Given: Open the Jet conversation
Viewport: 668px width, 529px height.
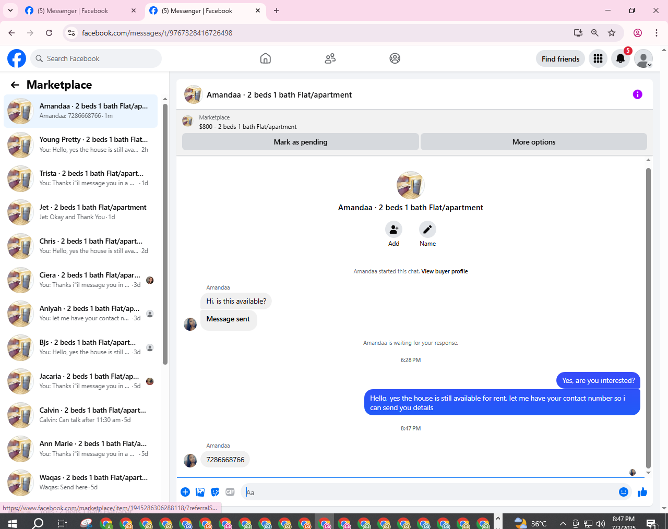Looking at the screenshot, I should click(81, 212).
